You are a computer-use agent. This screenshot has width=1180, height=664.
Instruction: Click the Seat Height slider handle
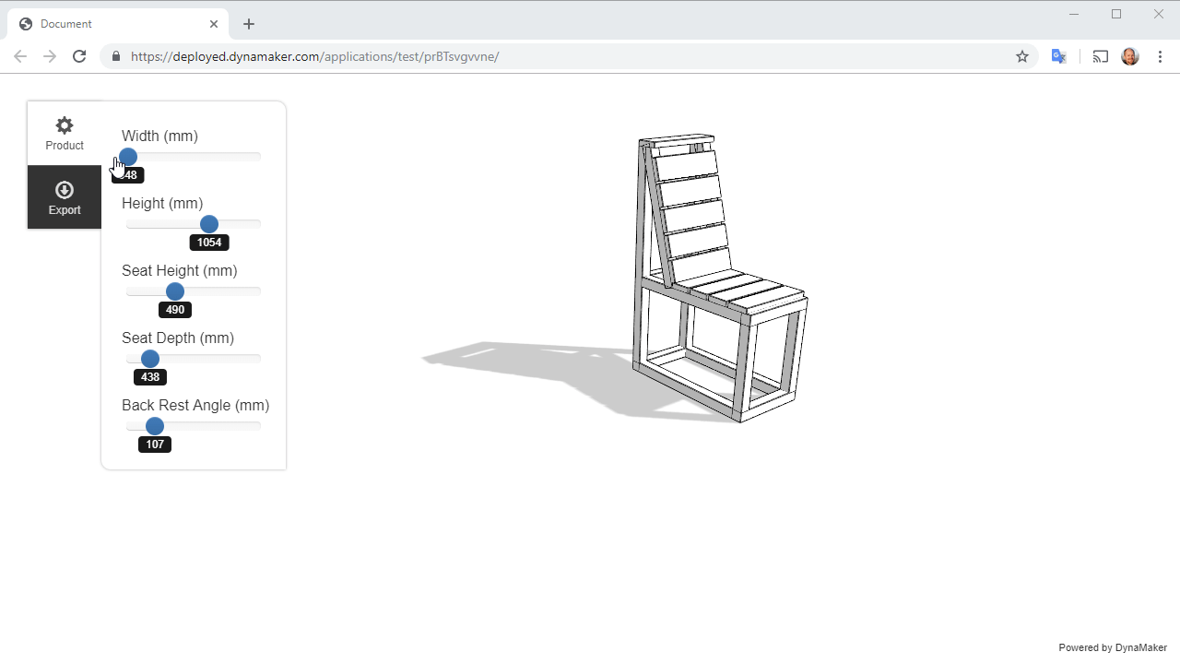175,291
